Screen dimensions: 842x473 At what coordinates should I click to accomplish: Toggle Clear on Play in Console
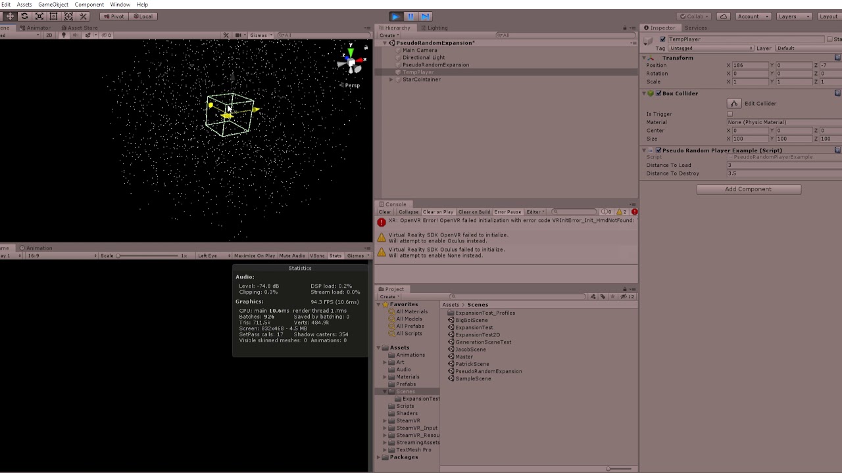click(437, 212)
